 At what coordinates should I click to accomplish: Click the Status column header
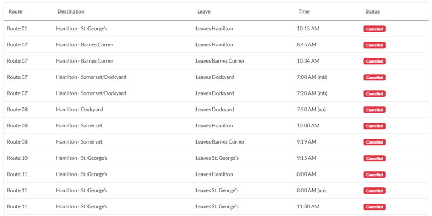point(373,11)
